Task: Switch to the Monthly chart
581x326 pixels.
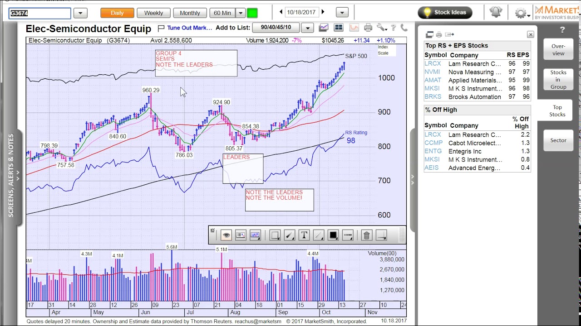Action: tap(190, 13)
